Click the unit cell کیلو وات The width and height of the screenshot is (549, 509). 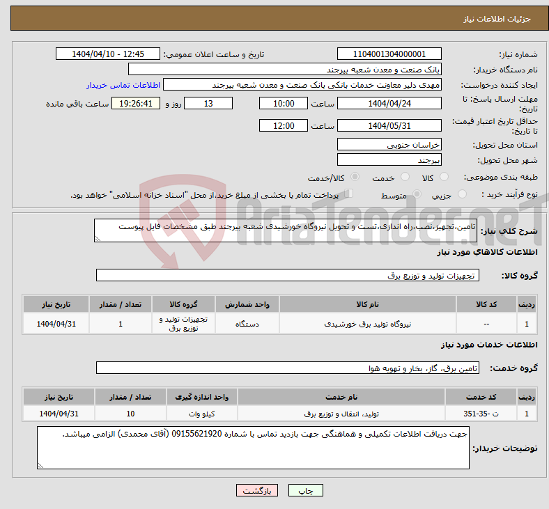click(201, 414)
